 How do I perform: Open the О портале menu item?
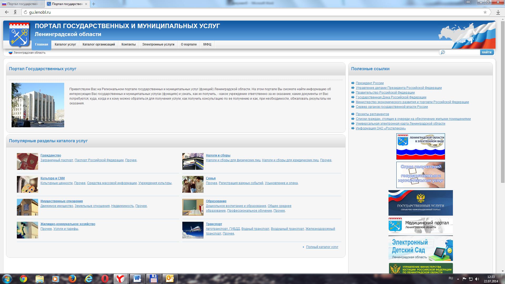(189, 44)
